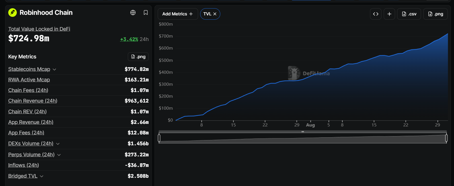Expand the Bridged TVL row

click(x=42, y=176)
